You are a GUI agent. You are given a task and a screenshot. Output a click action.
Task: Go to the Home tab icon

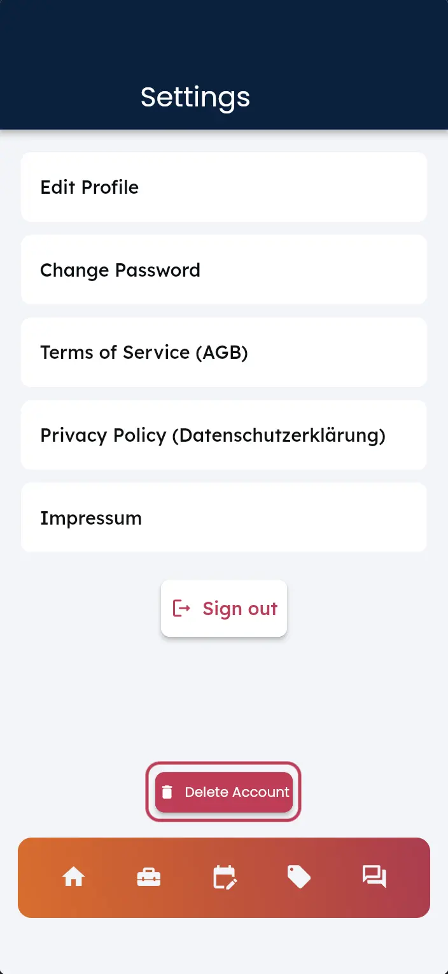click(x=74, y=878)
